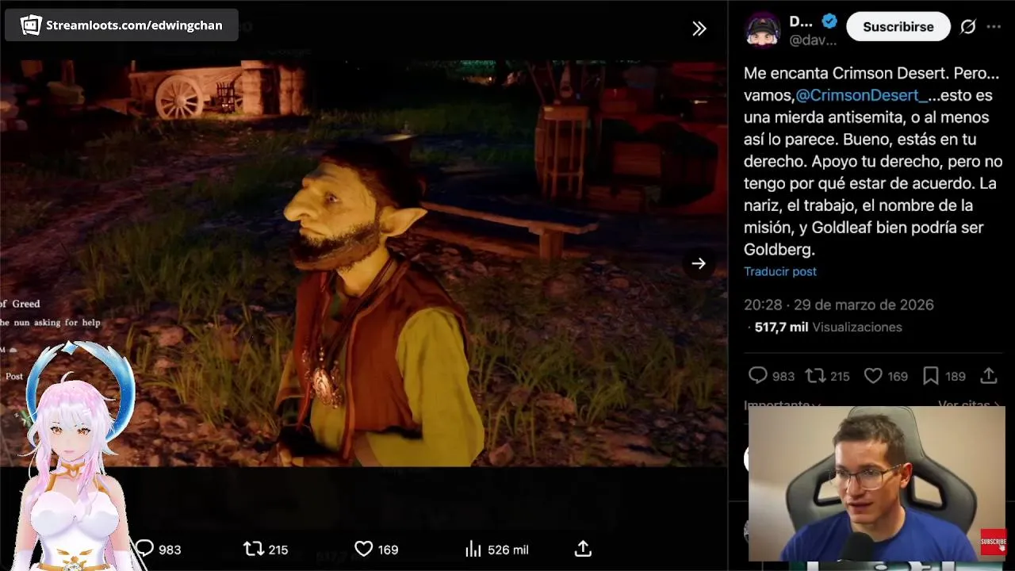
Task: Click the bookmark icon showing 189
Action: click(931, 376)
